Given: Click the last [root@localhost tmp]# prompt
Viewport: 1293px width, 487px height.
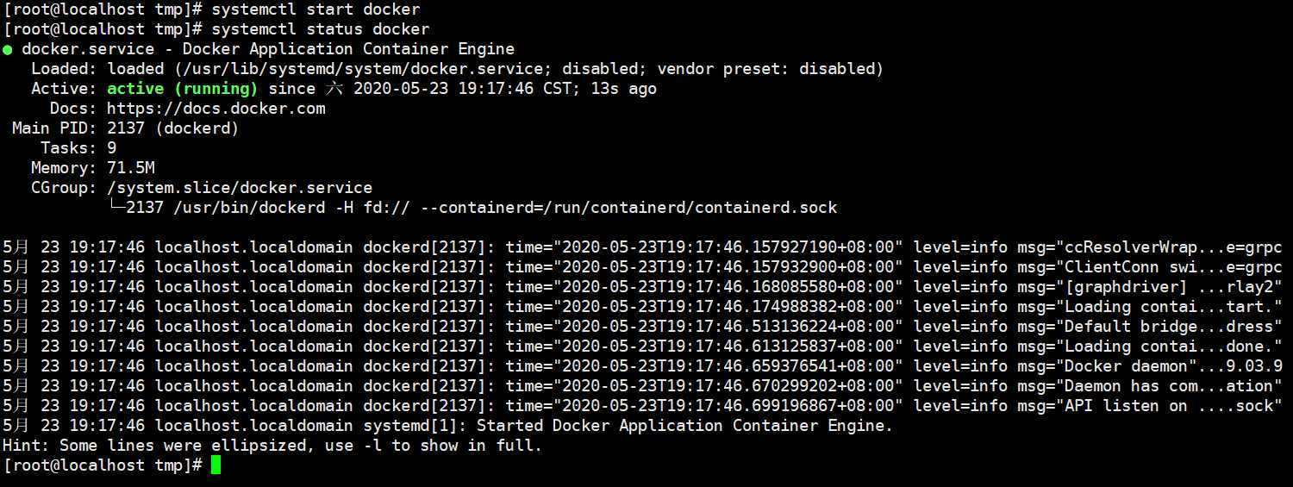Looking at the screenshot, I should 103,465.
